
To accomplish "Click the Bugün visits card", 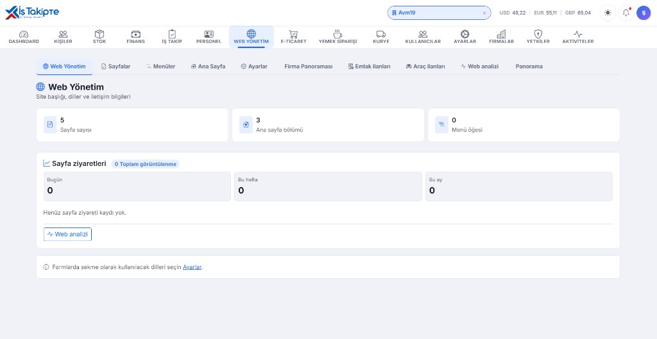I will [137, 186].
